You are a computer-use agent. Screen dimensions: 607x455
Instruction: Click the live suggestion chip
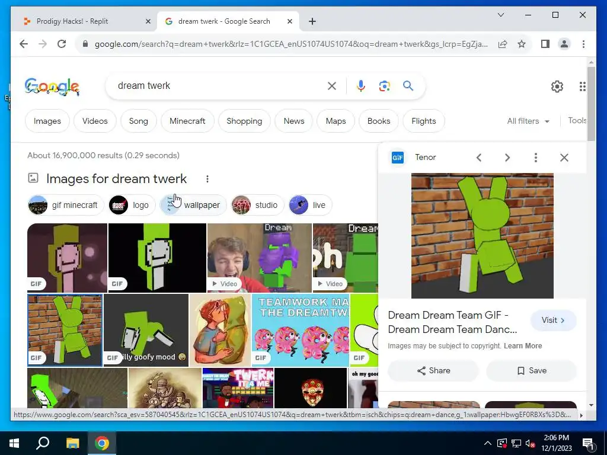310,205
